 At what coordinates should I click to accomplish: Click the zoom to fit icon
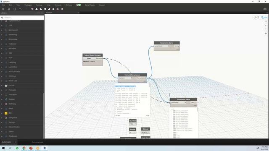[266, 22]
